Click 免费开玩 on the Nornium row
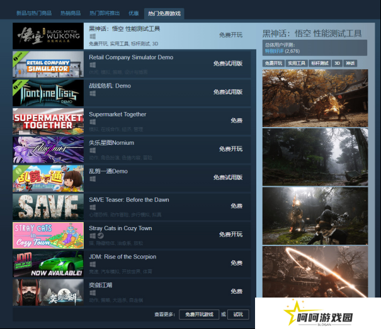Image resolution: width=381 pixels, height=329 pixels. tap(231, 149)
